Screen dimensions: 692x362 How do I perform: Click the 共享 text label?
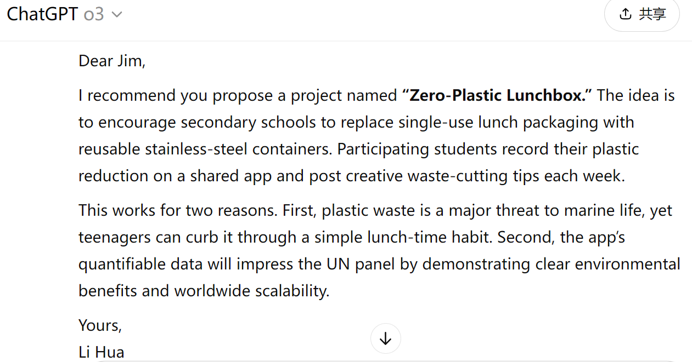(x=652, y=14)
